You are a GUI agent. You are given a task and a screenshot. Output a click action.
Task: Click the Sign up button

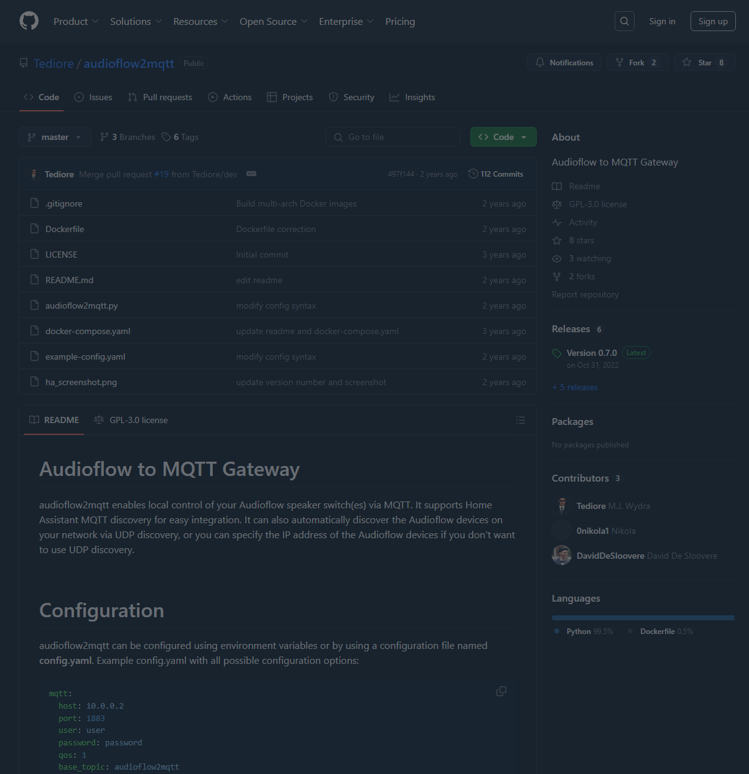pyautogui.click(x=712, y=21)
